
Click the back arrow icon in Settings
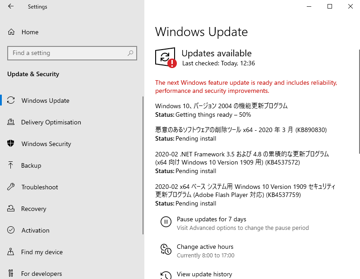pyautogui.click(x=11, y=6)
